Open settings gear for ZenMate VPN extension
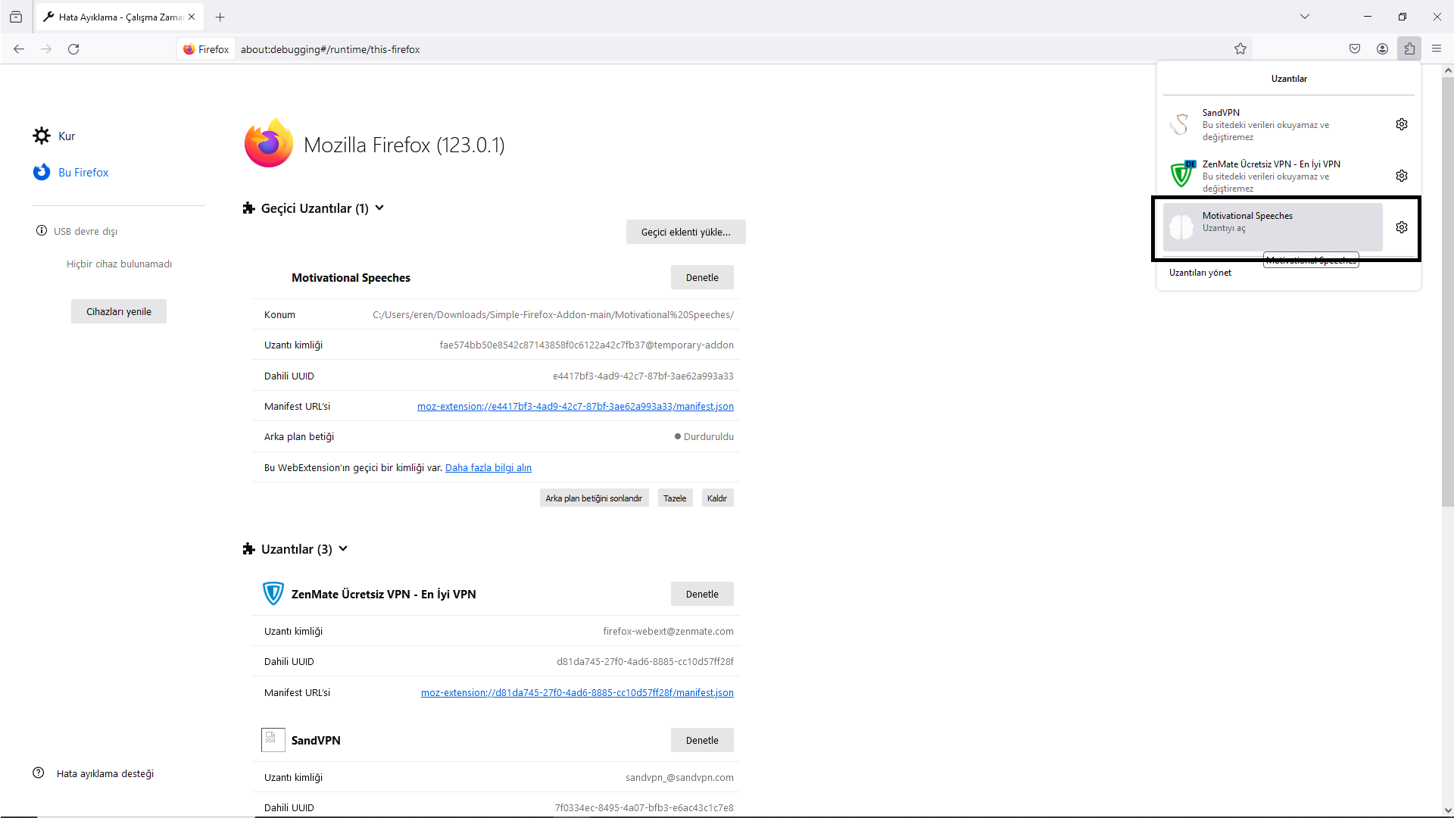The width and height of the screenshot is (1454, 818). click(1402, 176)
